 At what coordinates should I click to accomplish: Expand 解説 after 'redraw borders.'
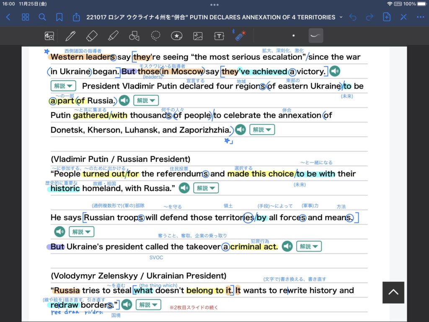point(148,304)
